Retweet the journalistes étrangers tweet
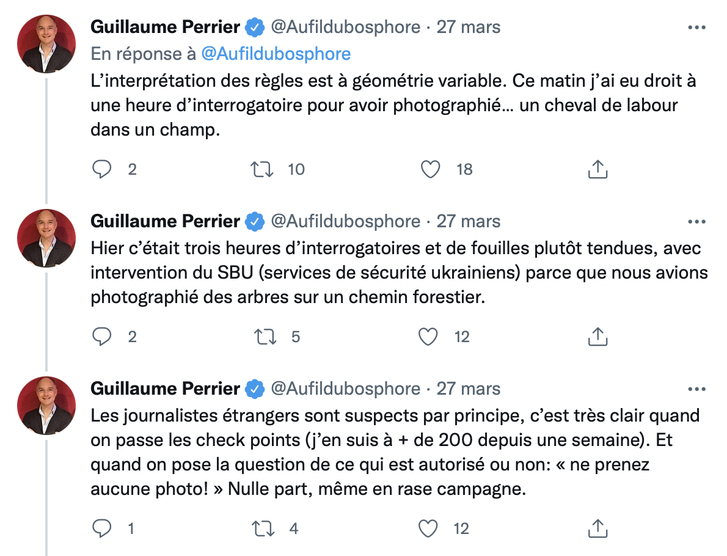 coord(263,529)
